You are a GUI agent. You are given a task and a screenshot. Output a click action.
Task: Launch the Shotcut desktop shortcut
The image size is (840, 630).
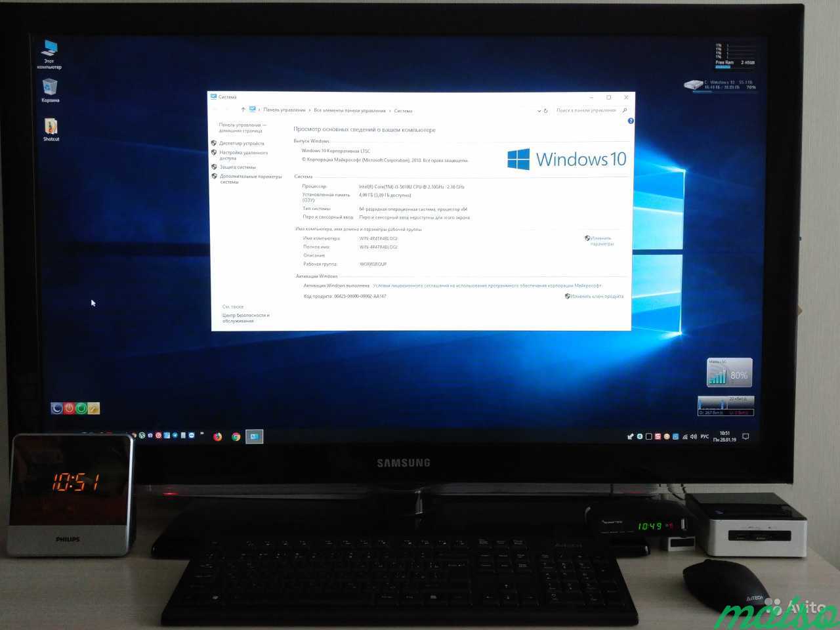tap(51, 129)
